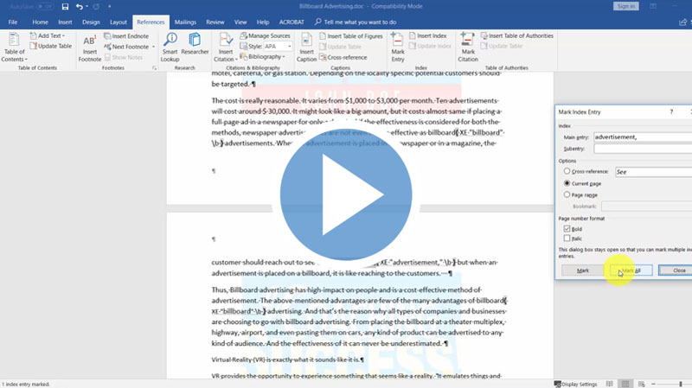The height and width of the screenshot is (388, 692).
Task: Open the Layout ribbon tab
Action: click(x=119, y=22)
